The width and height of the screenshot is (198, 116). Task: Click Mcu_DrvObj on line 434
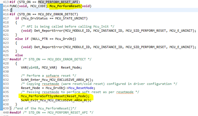tap(55, 88)
